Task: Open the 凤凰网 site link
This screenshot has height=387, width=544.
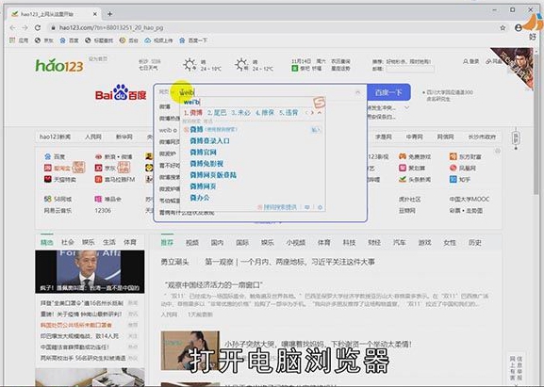Action: (x=463, y=168)
